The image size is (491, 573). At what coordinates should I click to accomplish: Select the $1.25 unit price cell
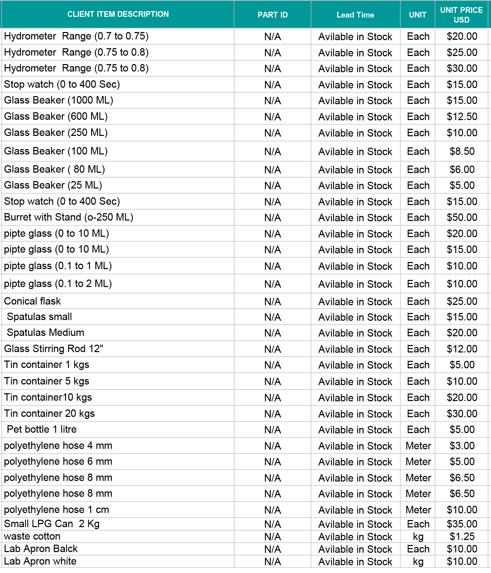(462, 537)
